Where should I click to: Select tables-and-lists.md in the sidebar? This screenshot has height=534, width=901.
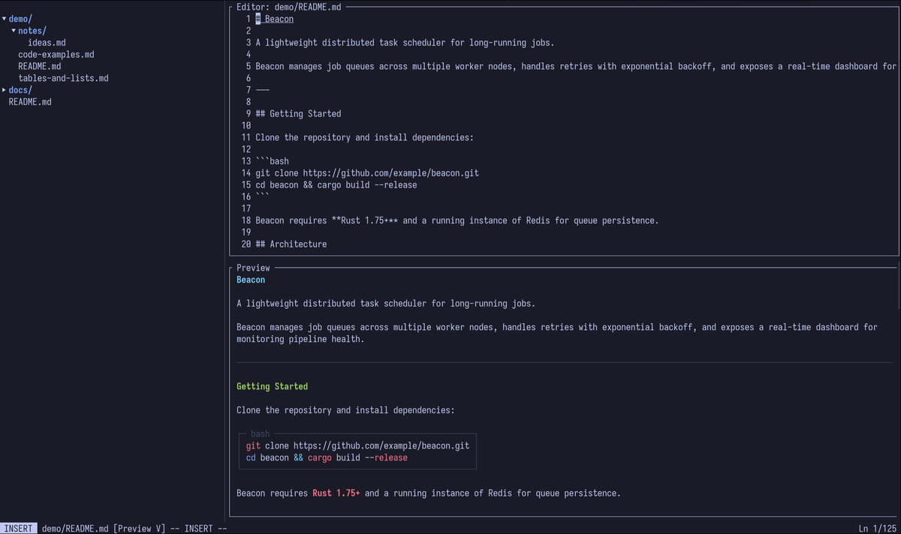point(63,78)
